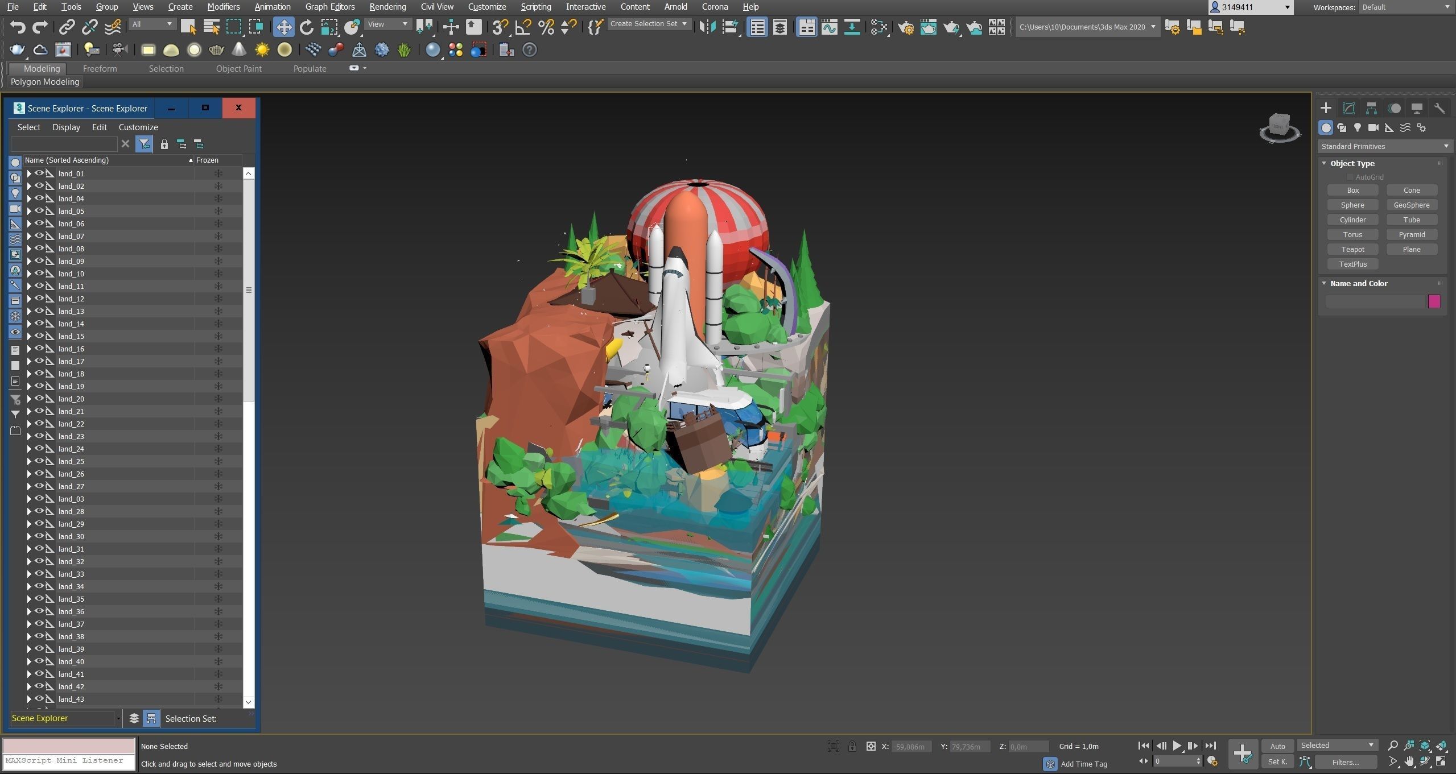Click the magenta object color swatch
The height and width of the screenshot is (774, 1456).
click(x=1434, y=301)
